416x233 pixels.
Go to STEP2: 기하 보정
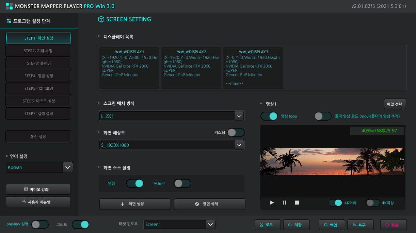click(x=38, y=51)
